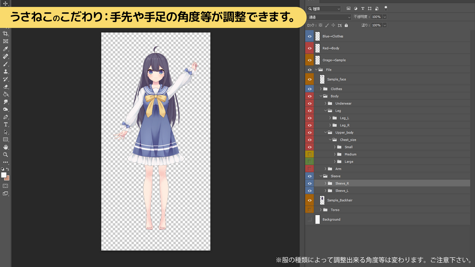Toggle Lock all on the layer
Viewport: 475px width, 267px height.
pyautogui.click(x=346, y=25)
